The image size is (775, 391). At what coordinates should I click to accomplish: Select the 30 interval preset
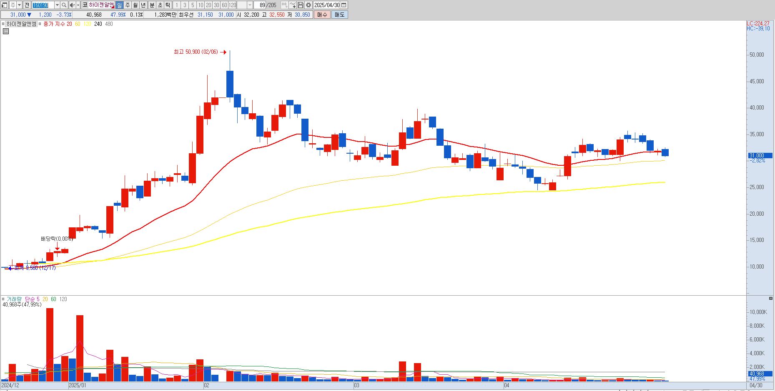click(216, 5)
